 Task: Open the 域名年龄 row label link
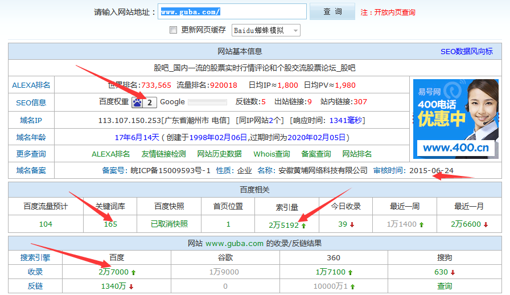pyautogui.click(x=31, y=137)
